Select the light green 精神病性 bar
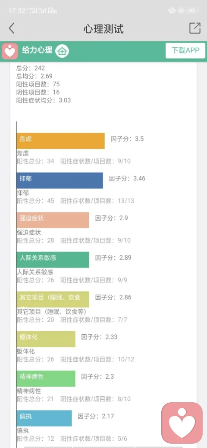Screen dimensions: 207x448 [x=46, y=379]
